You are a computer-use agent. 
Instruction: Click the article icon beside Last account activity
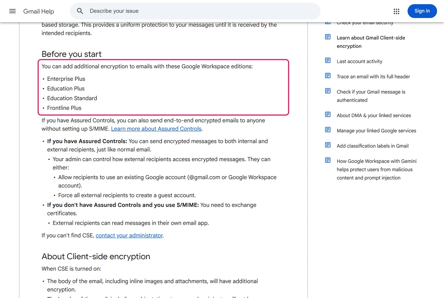[328, 61]
